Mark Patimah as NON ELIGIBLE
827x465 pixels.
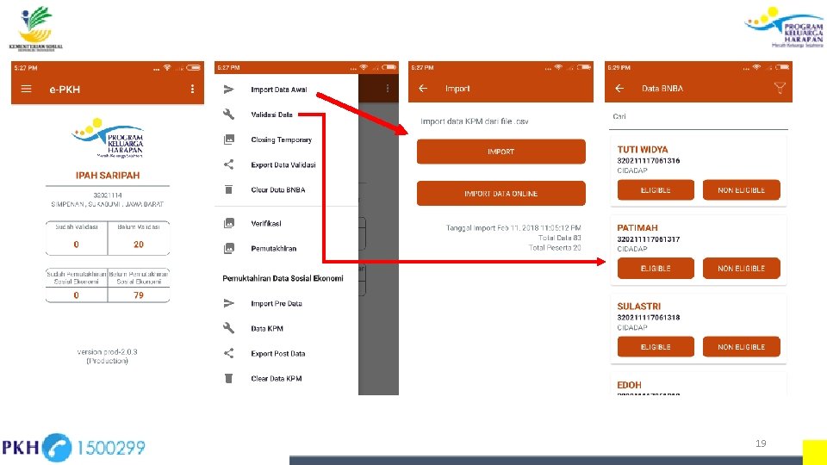pos(741,269)
